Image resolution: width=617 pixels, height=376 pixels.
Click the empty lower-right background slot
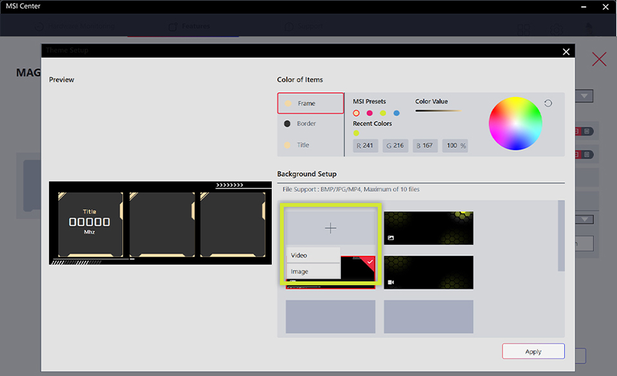pyautogui.click(x=429, y=317)
